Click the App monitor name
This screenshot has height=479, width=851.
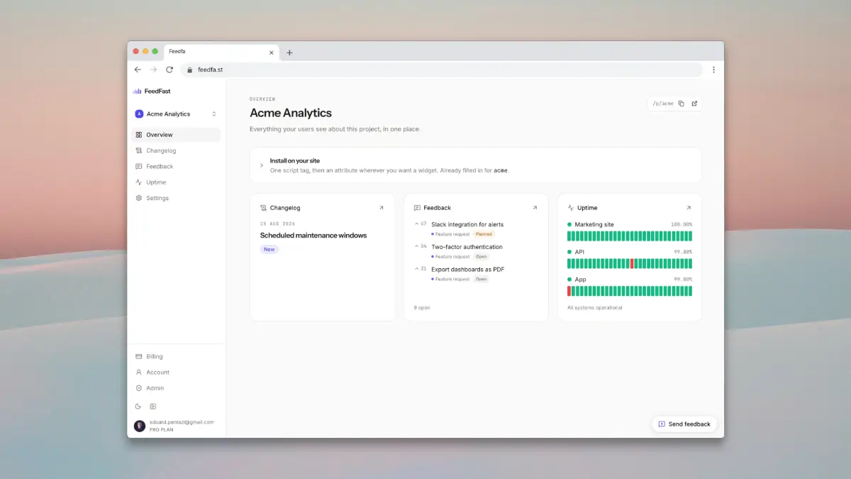(580, 280)
